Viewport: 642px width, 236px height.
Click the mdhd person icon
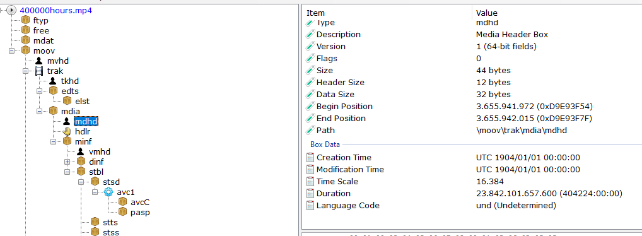coord(67,121)
